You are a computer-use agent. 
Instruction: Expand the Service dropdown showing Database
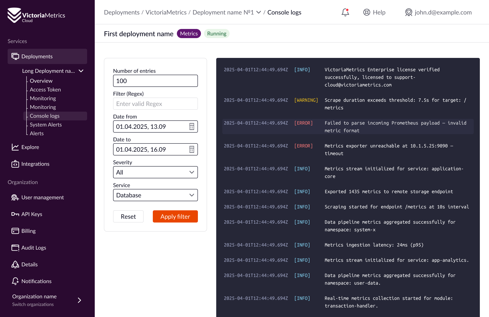(x=155, y=195)
